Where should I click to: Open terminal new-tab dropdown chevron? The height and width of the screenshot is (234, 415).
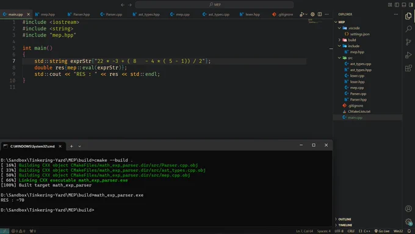80,146
